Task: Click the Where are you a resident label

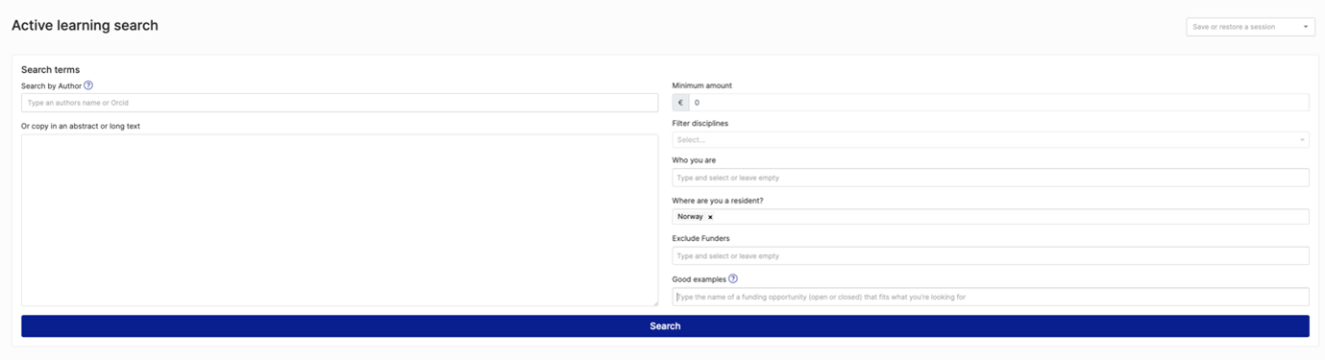Action: click(718, 201)
